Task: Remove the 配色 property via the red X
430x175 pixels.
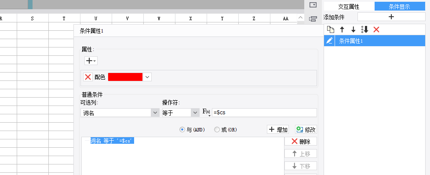Action: pyautogui.click(x=88, y=77)
